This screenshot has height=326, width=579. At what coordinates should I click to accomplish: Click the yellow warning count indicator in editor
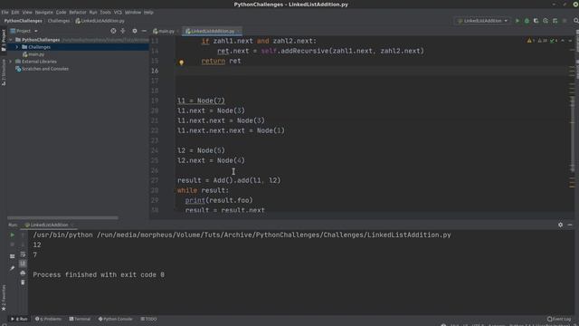(531, 41)
